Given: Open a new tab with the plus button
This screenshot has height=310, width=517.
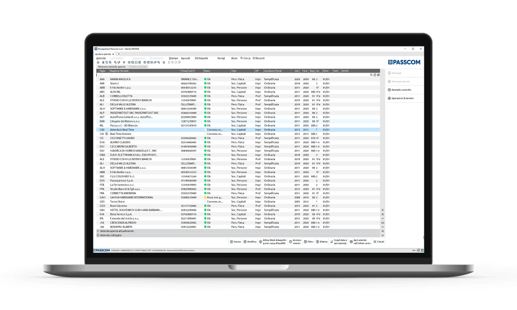Looking at the screenshot, I should point(118,54).
